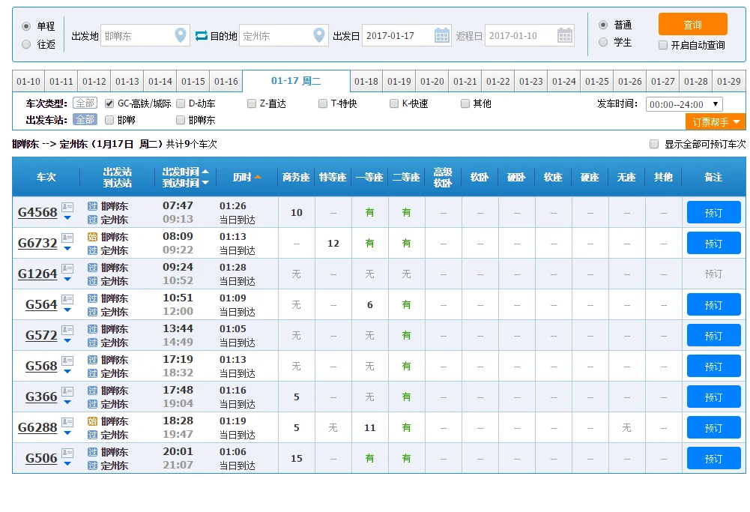Open the G1264 train link
The image size is (750, 512).
click(x=36, y=273)
